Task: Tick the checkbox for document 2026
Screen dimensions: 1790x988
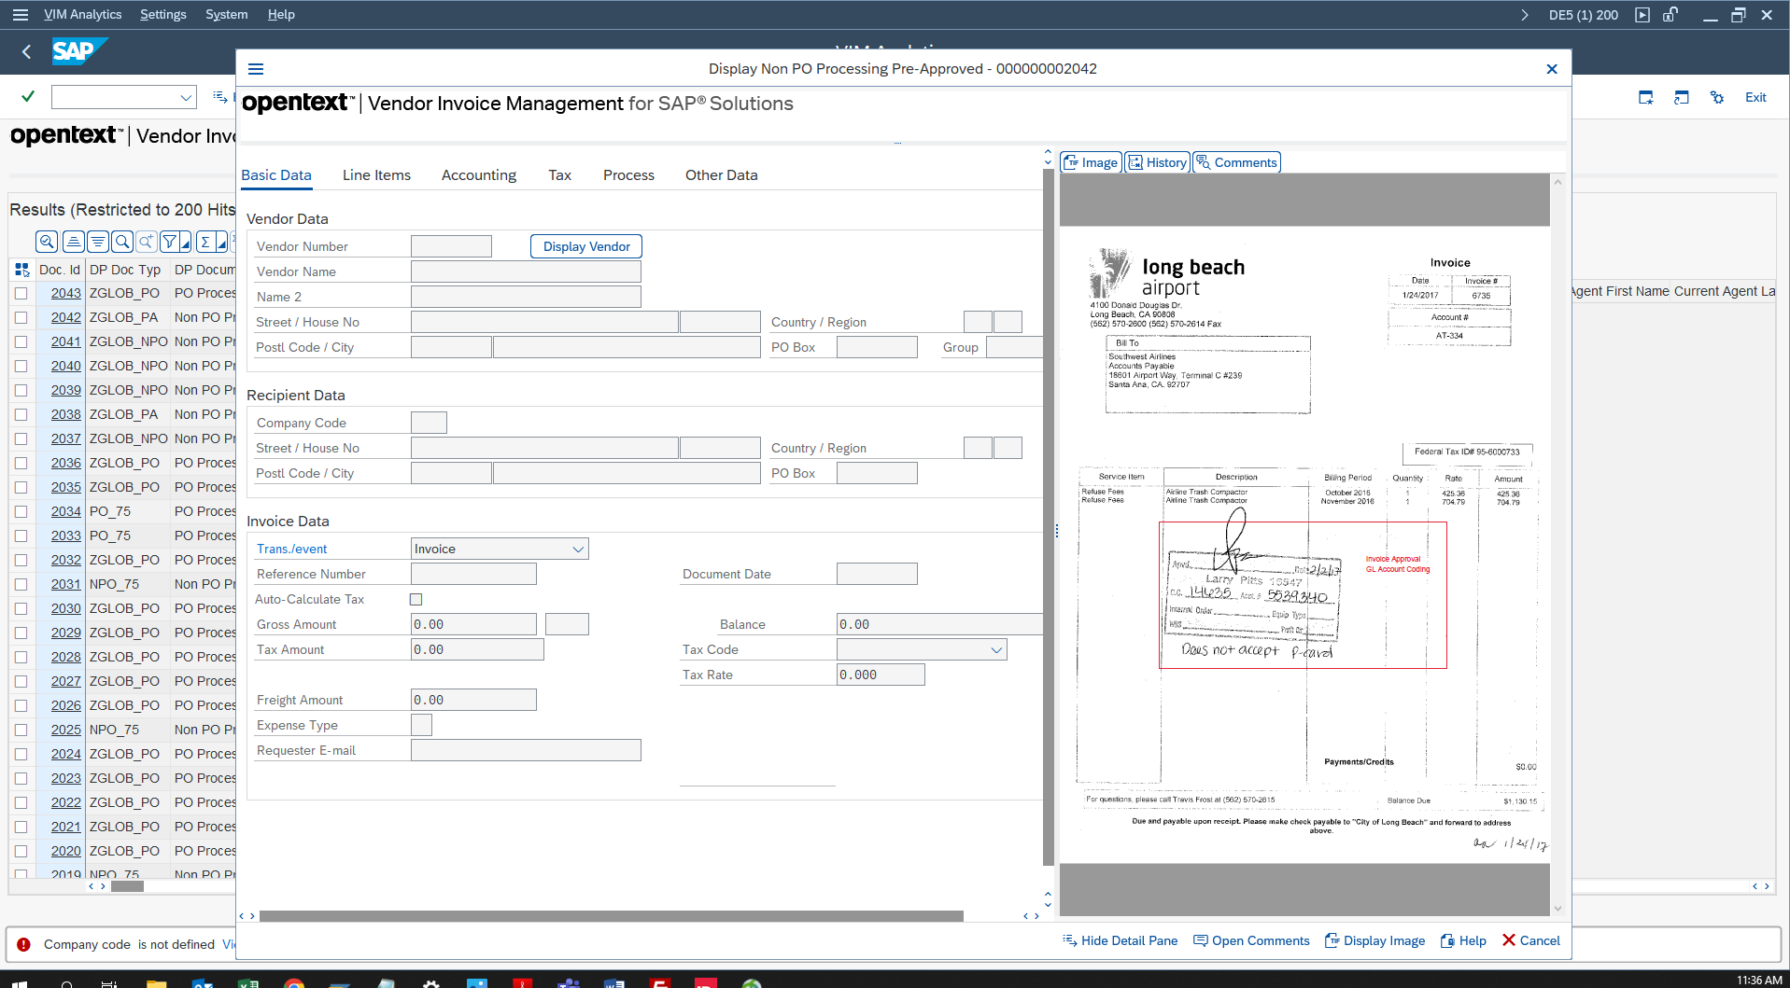Action: coord(21,705)
